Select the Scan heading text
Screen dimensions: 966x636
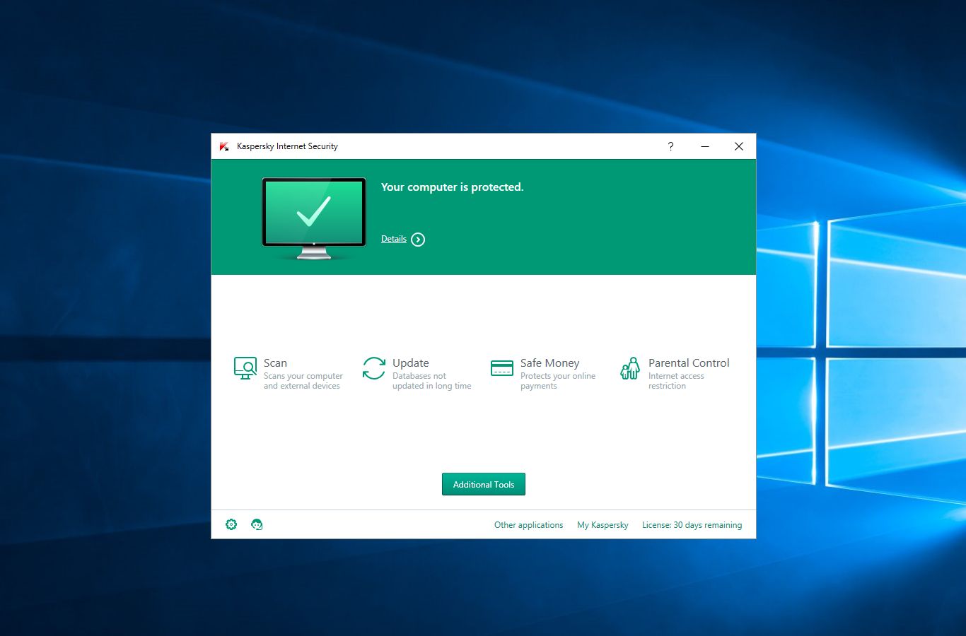coord(275,363)
